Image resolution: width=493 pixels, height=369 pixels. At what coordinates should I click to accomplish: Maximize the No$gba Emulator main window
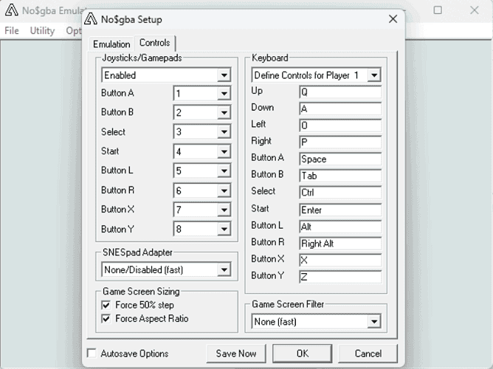[x=438, y=10]
